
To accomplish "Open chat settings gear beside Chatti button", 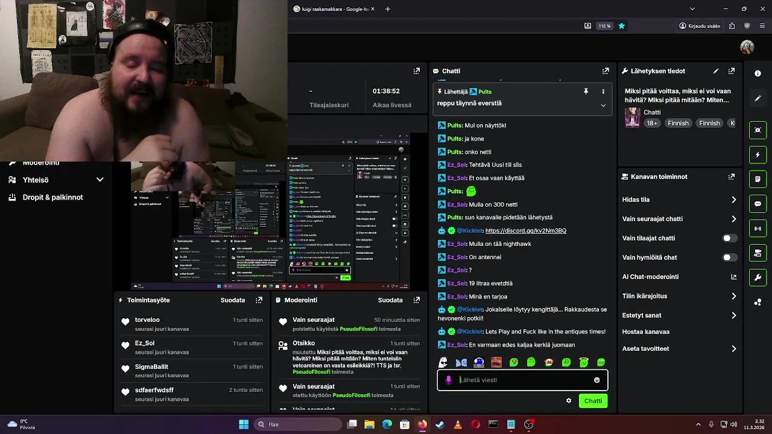I will click(568, 401).
